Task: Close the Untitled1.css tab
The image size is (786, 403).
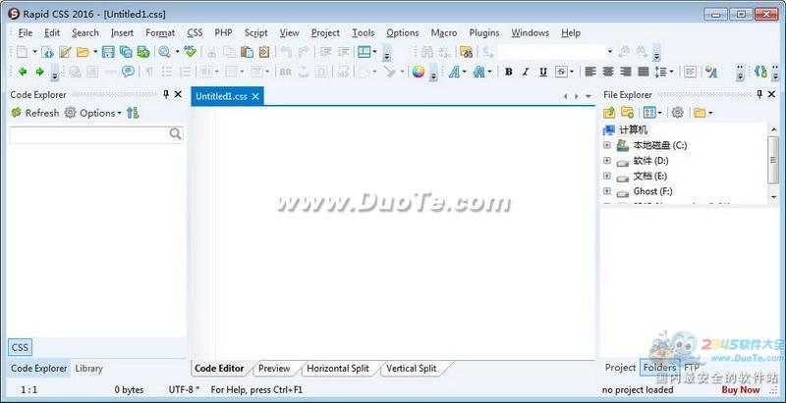Action: pyautogui.click(x=255, y=96)
